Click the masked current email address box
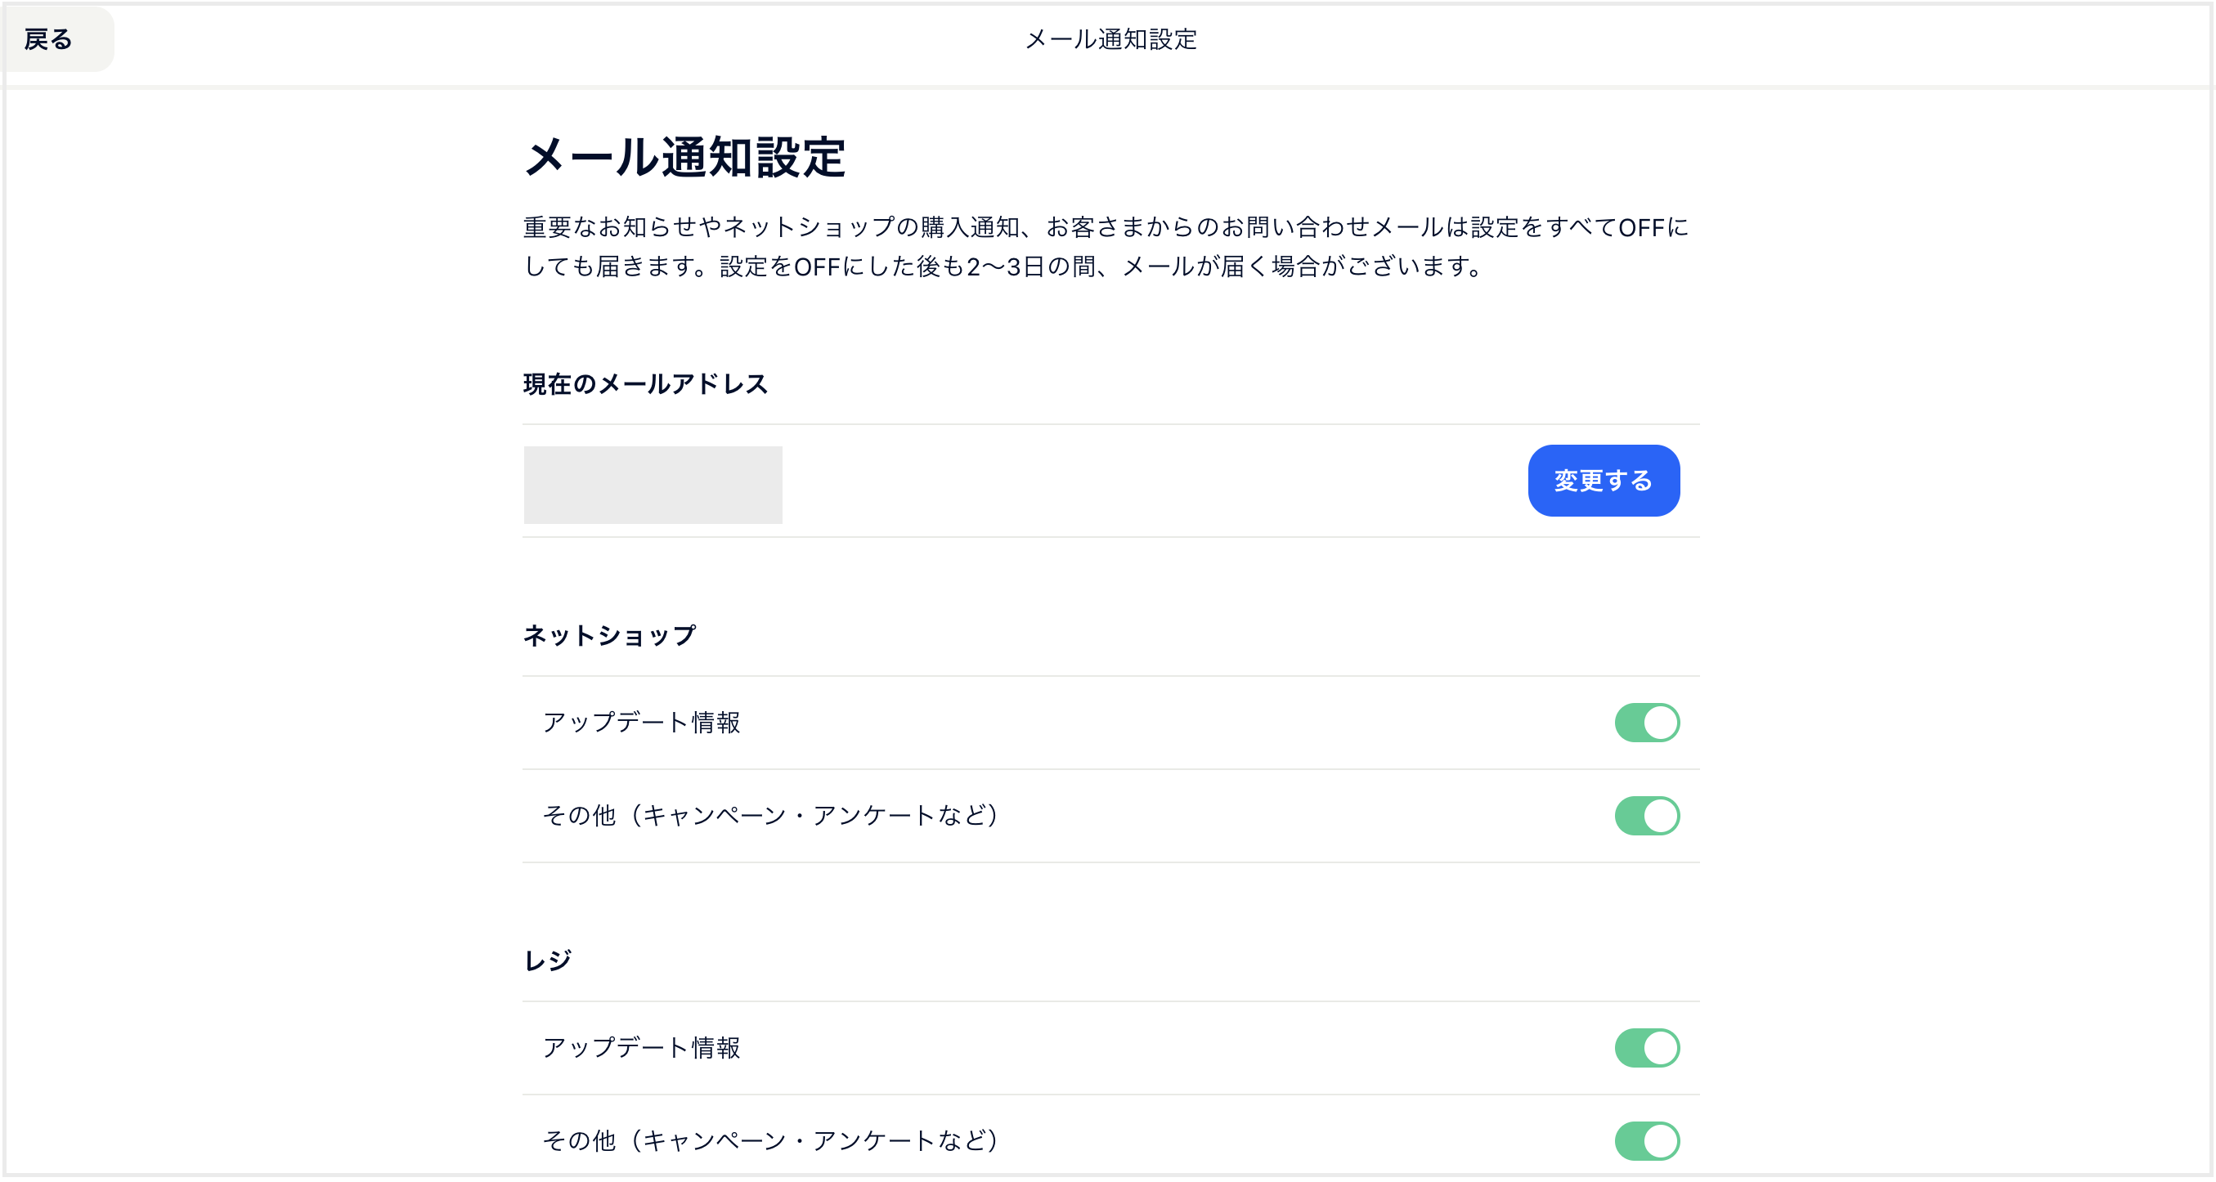 [653, 485]
